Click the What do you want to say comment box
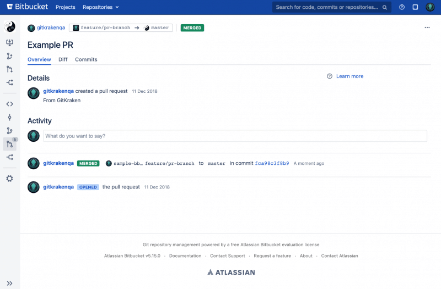The width and height of the screenshot is (441, 289). [235, 136]
